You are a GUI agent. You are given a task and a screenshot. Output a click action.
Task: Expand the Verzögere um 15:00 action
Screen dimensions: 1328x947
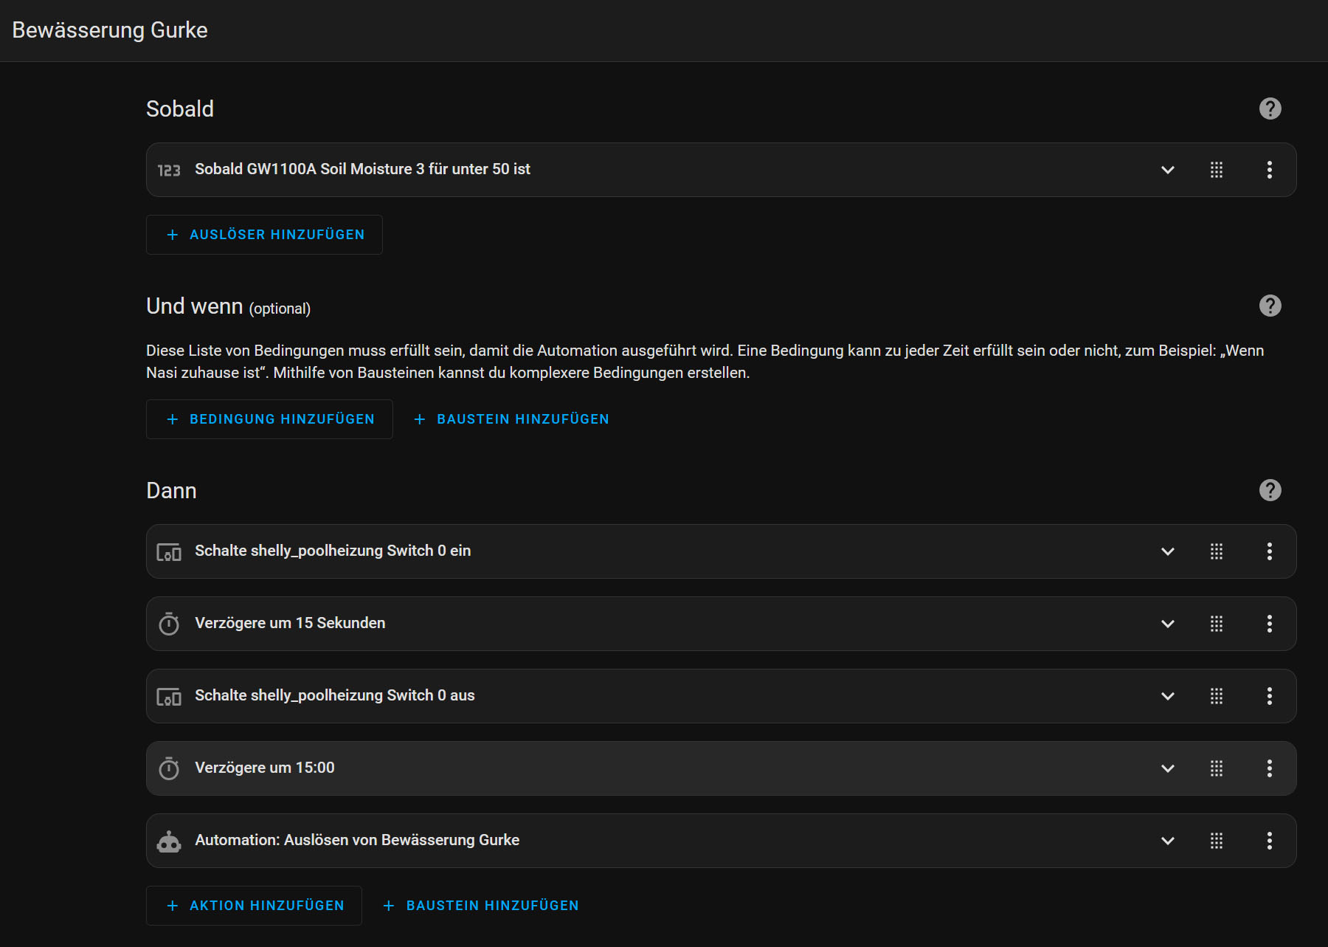[x=1167, y=768]
